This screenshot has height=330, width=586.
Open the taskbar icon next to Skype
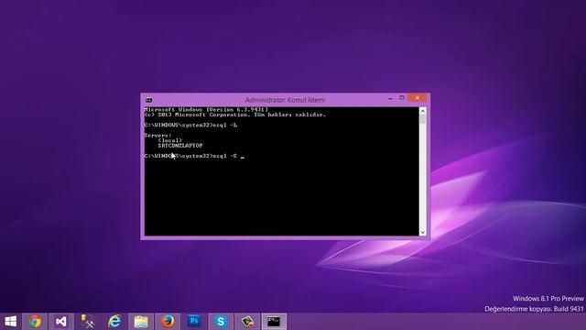tap(247, 322)
